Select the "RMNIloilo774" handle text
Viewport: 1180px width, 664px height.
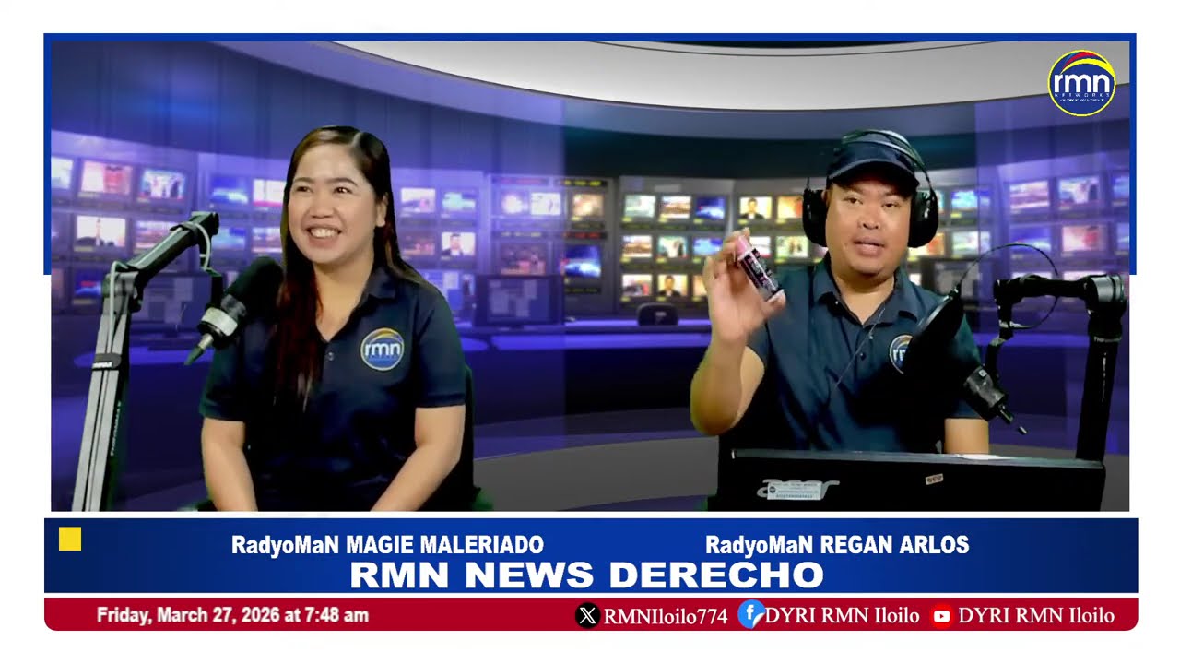[x=666, y=616]
